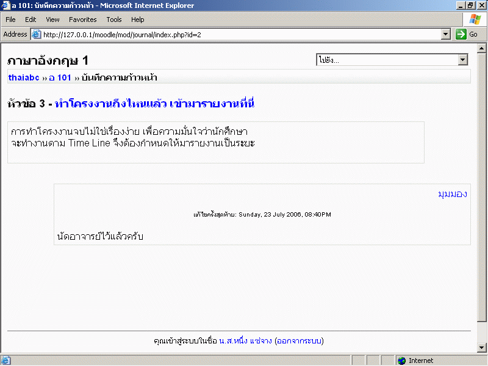Click the Internet zone globe icon
This screenshot has height=366, width=488.
click(401, 361)
